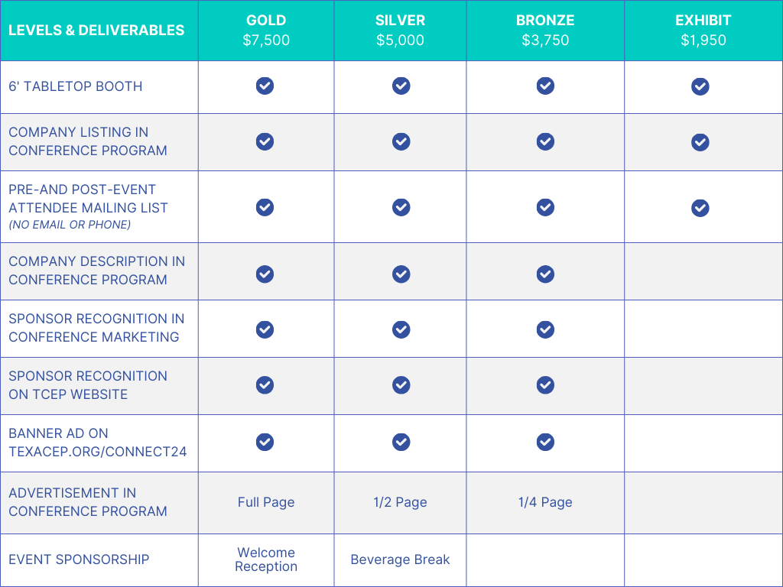Select the SILVER $5,000 column header
Viewport: 783px width, 587px height.
[x=400, y=31]
